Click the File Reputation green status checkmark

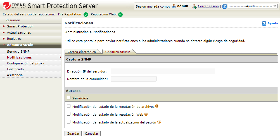coord(86,15)
